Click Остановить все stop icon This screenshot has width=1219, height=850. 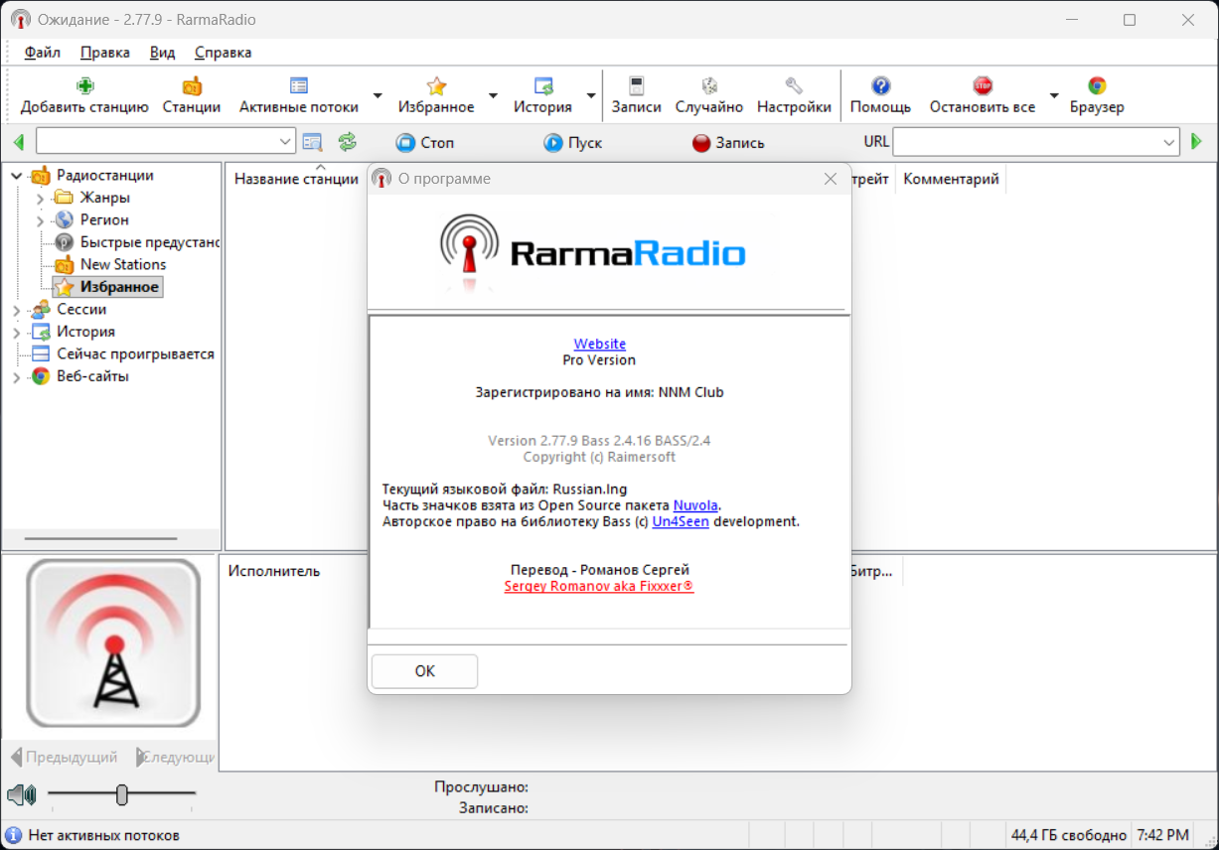pyautogui.click(x=983, y=85)
